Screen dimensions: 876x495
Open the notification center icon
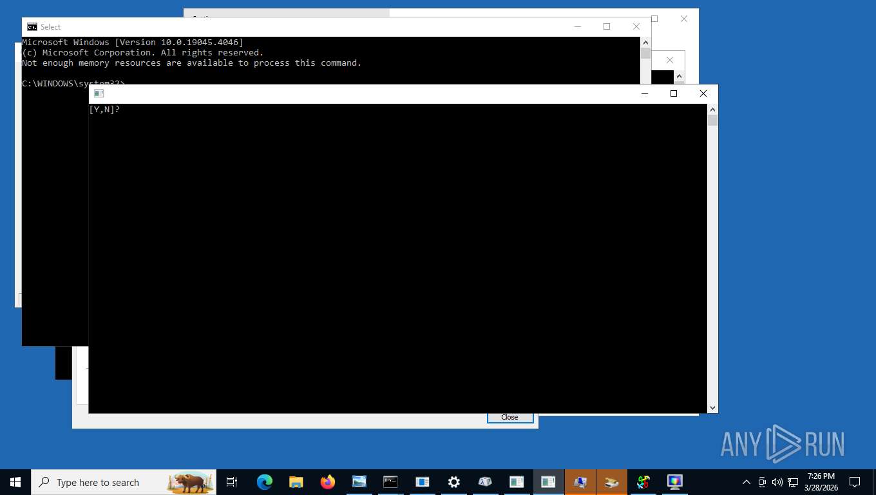[x=855, y=482]
